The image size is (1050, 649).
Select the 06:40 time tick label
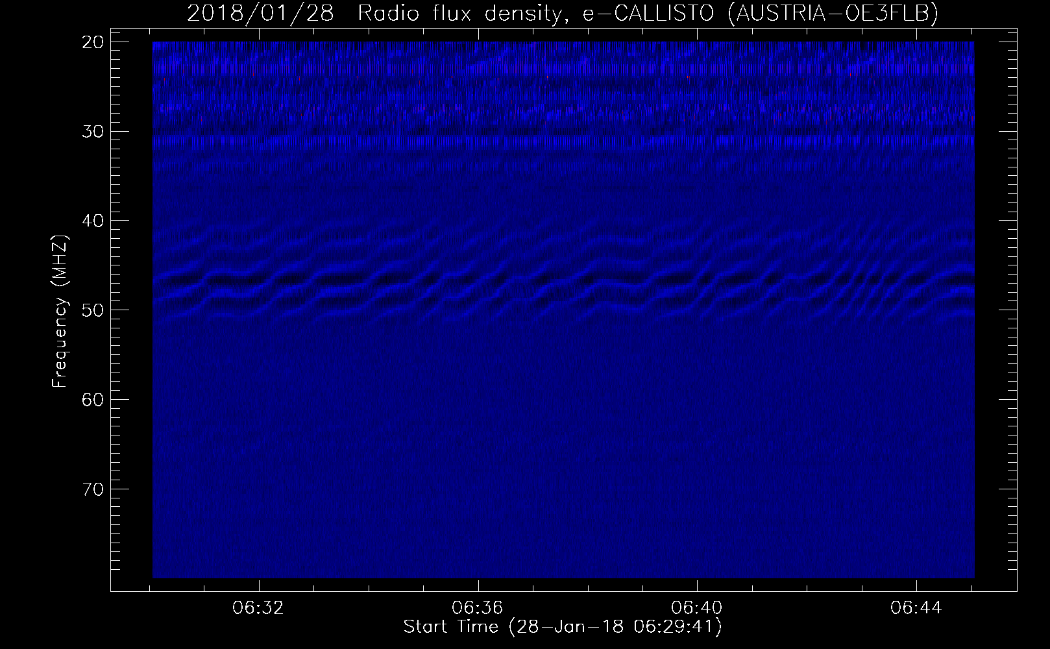697,608
